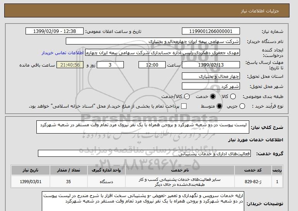The image size is (298, 211).
Task: Click the استان محل تحویل field
Action: (211, 76)
